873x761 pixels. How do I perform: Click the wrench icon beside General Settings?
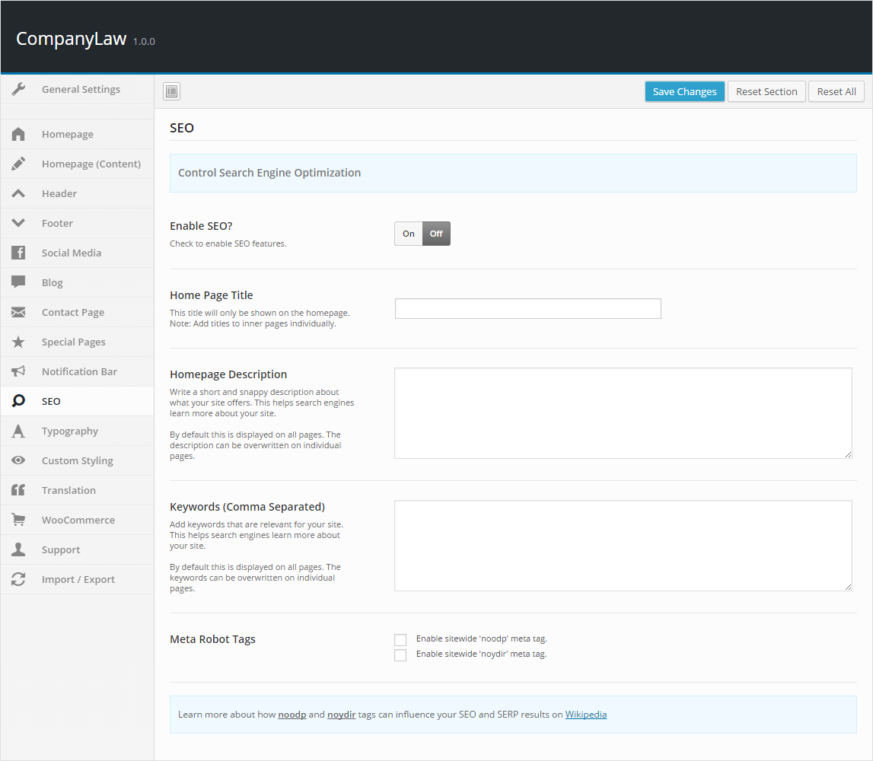click(19, 89)
